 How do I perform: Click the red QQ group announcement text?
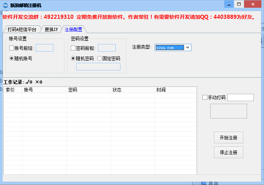pyautogui.click(x=129, y=17)
